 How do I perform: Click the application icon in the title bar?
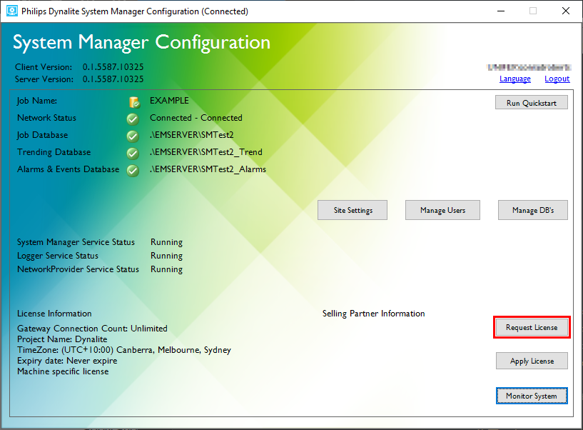(x=11, y=11)
